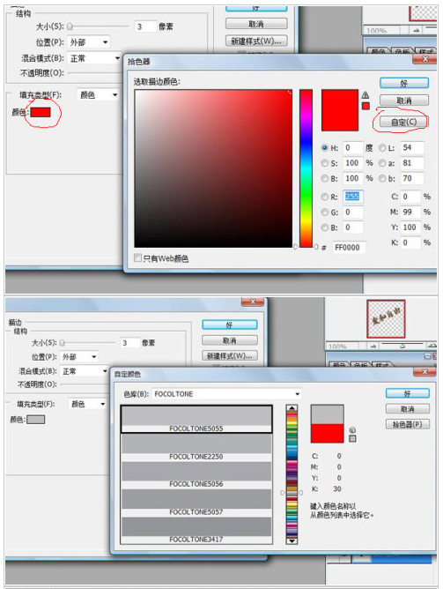
Task: Select the R red radio button
Action: 324,197
